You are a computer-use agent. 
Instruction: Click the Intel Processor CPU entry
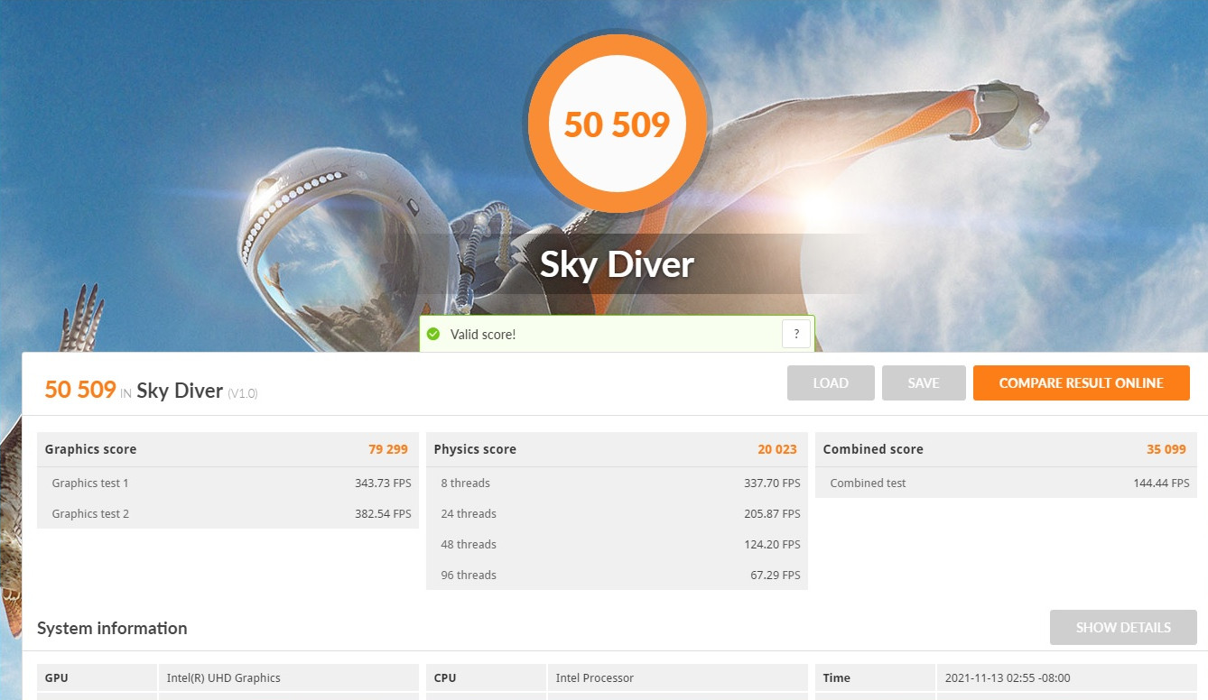point(595,677)
